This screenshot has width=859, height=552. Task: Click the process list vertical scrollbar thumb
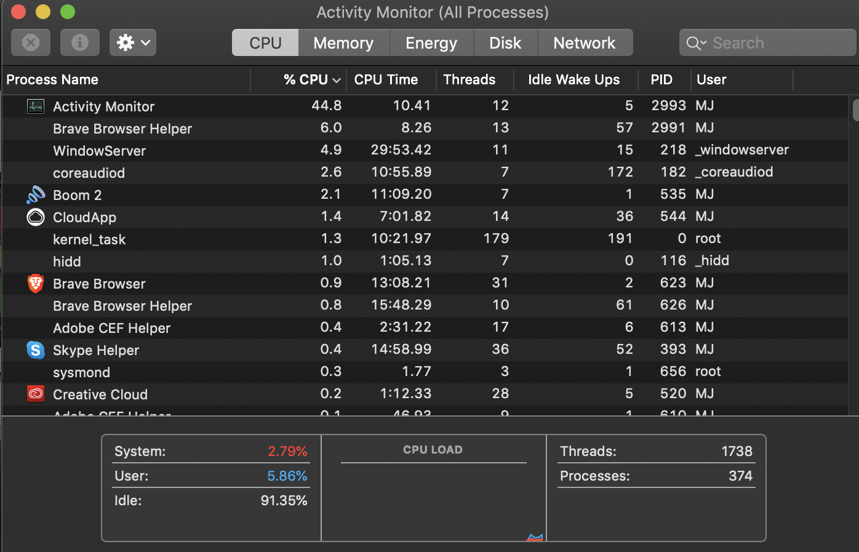tap(855, 109)
